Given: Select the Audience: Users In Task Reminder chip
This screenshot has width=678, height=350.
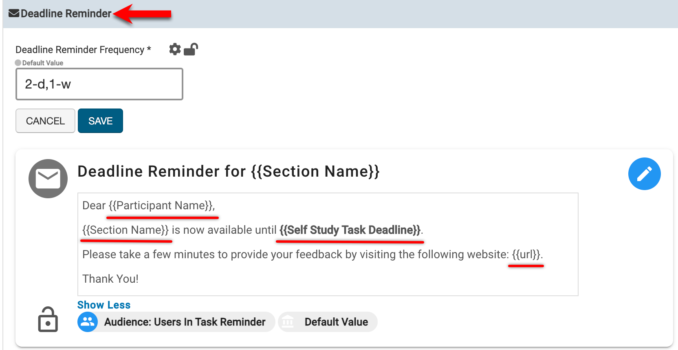Looking at the screenshot, I should [x=185, y=322].
